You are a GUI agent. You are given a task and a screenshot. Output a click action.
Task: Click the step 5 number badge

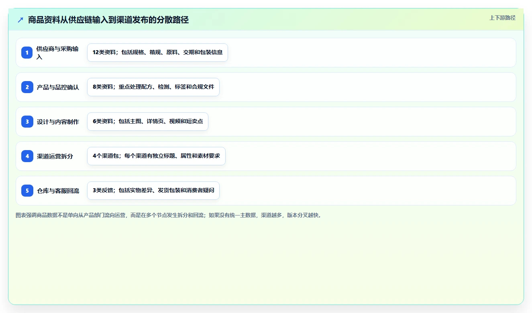27,191
